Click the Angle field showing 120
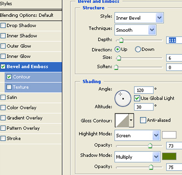Viewport: 182px width, 175px height. tap(144, 90)
